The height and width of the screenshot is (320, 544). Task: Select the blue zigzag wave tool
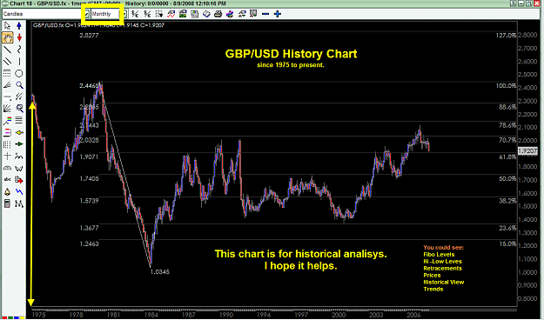[x=19, y=191]
